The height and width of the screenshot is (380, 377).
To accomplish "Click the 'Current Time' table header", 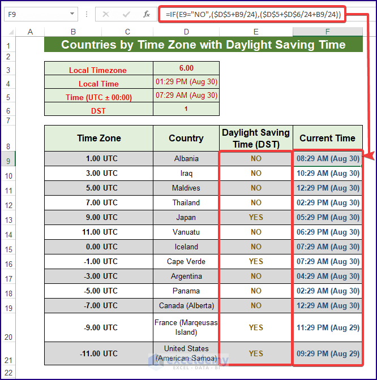I will 328,139.
